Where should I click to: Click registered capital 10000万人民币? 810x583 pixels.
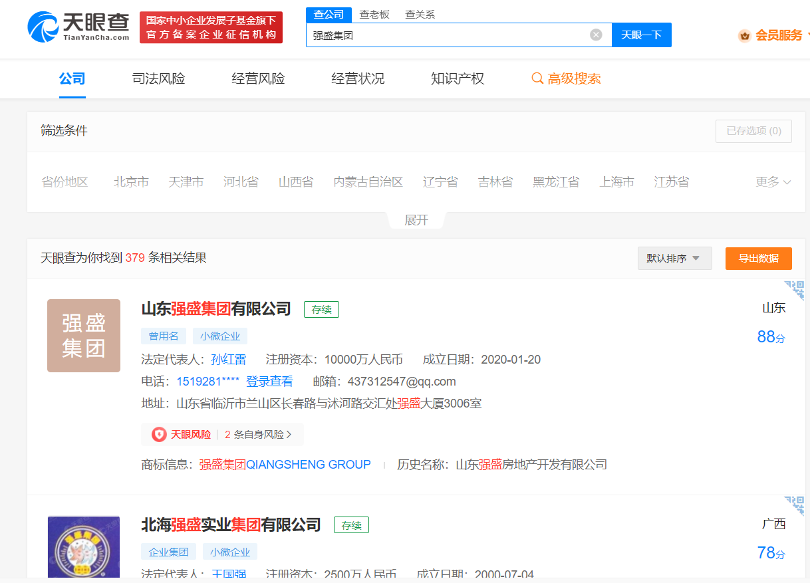click(x=364, y=360)
